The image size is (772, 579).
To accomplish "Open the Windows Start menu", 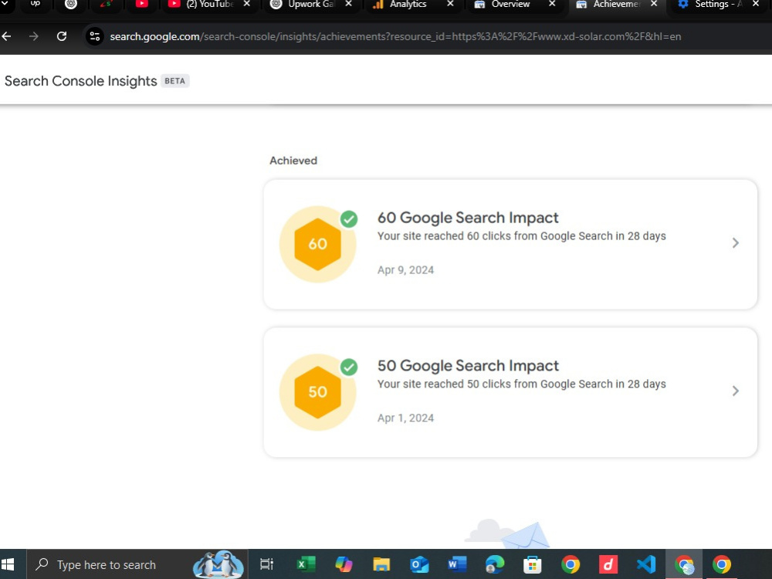I will tap(8, 564).
